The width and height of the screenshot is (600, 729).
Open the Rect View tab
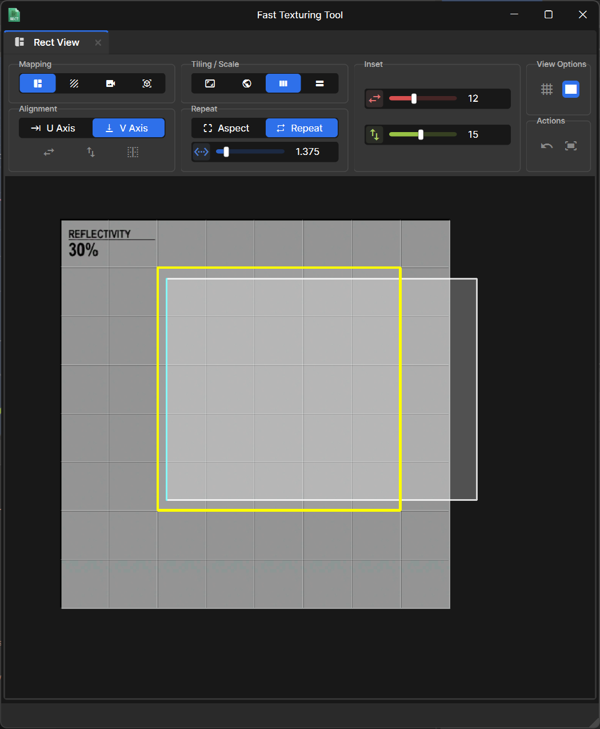coord(55,42)
